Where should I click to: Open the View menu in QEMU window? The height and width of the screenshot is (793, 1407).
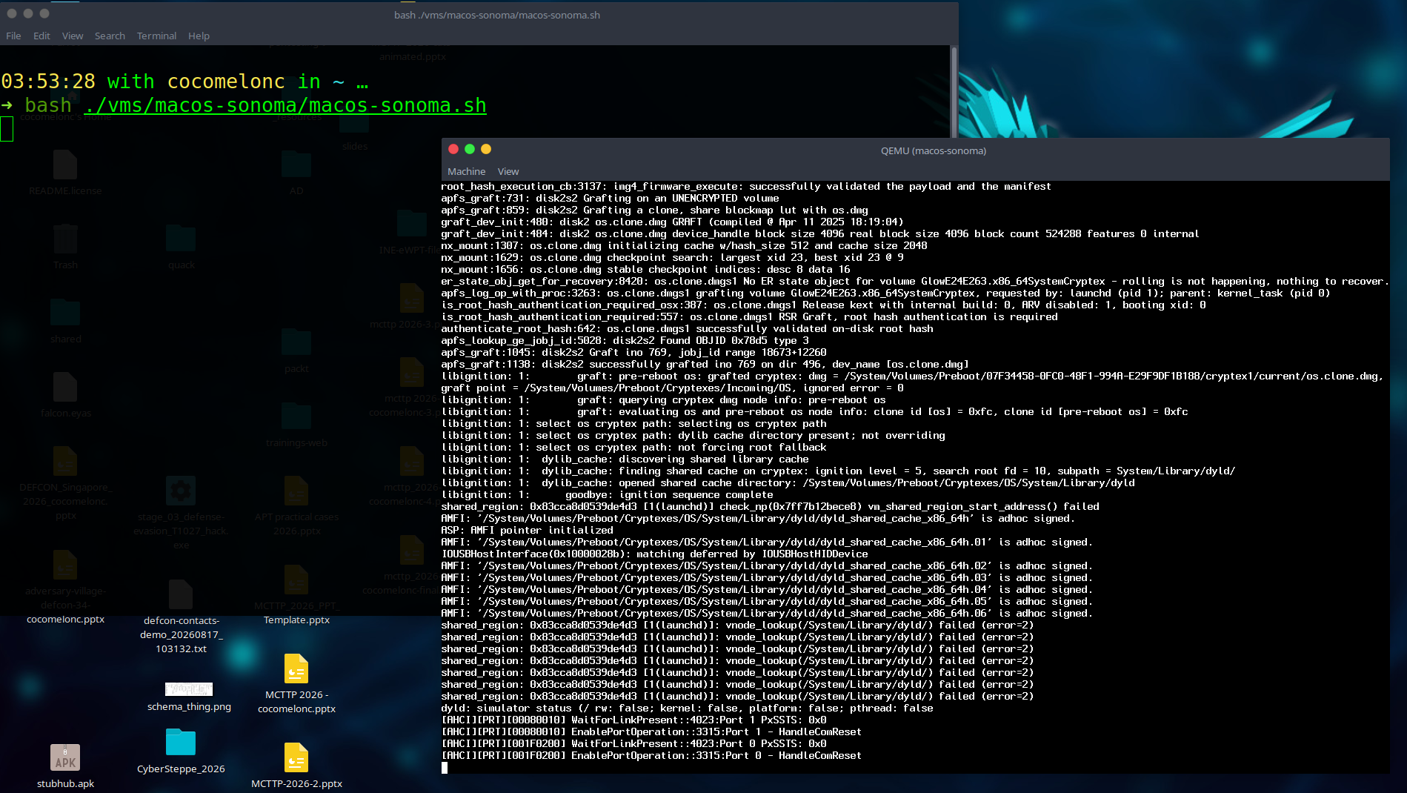coord(508,171)
